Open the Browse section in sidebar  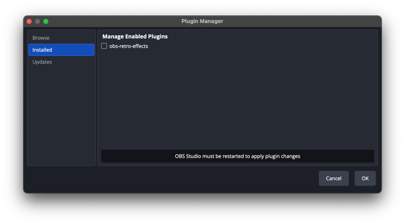coord(41,38)
